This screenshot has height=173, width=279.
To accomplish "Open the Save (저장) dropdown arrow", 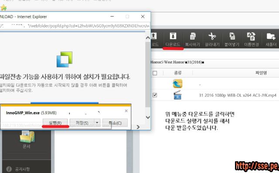I will [97, 123].
